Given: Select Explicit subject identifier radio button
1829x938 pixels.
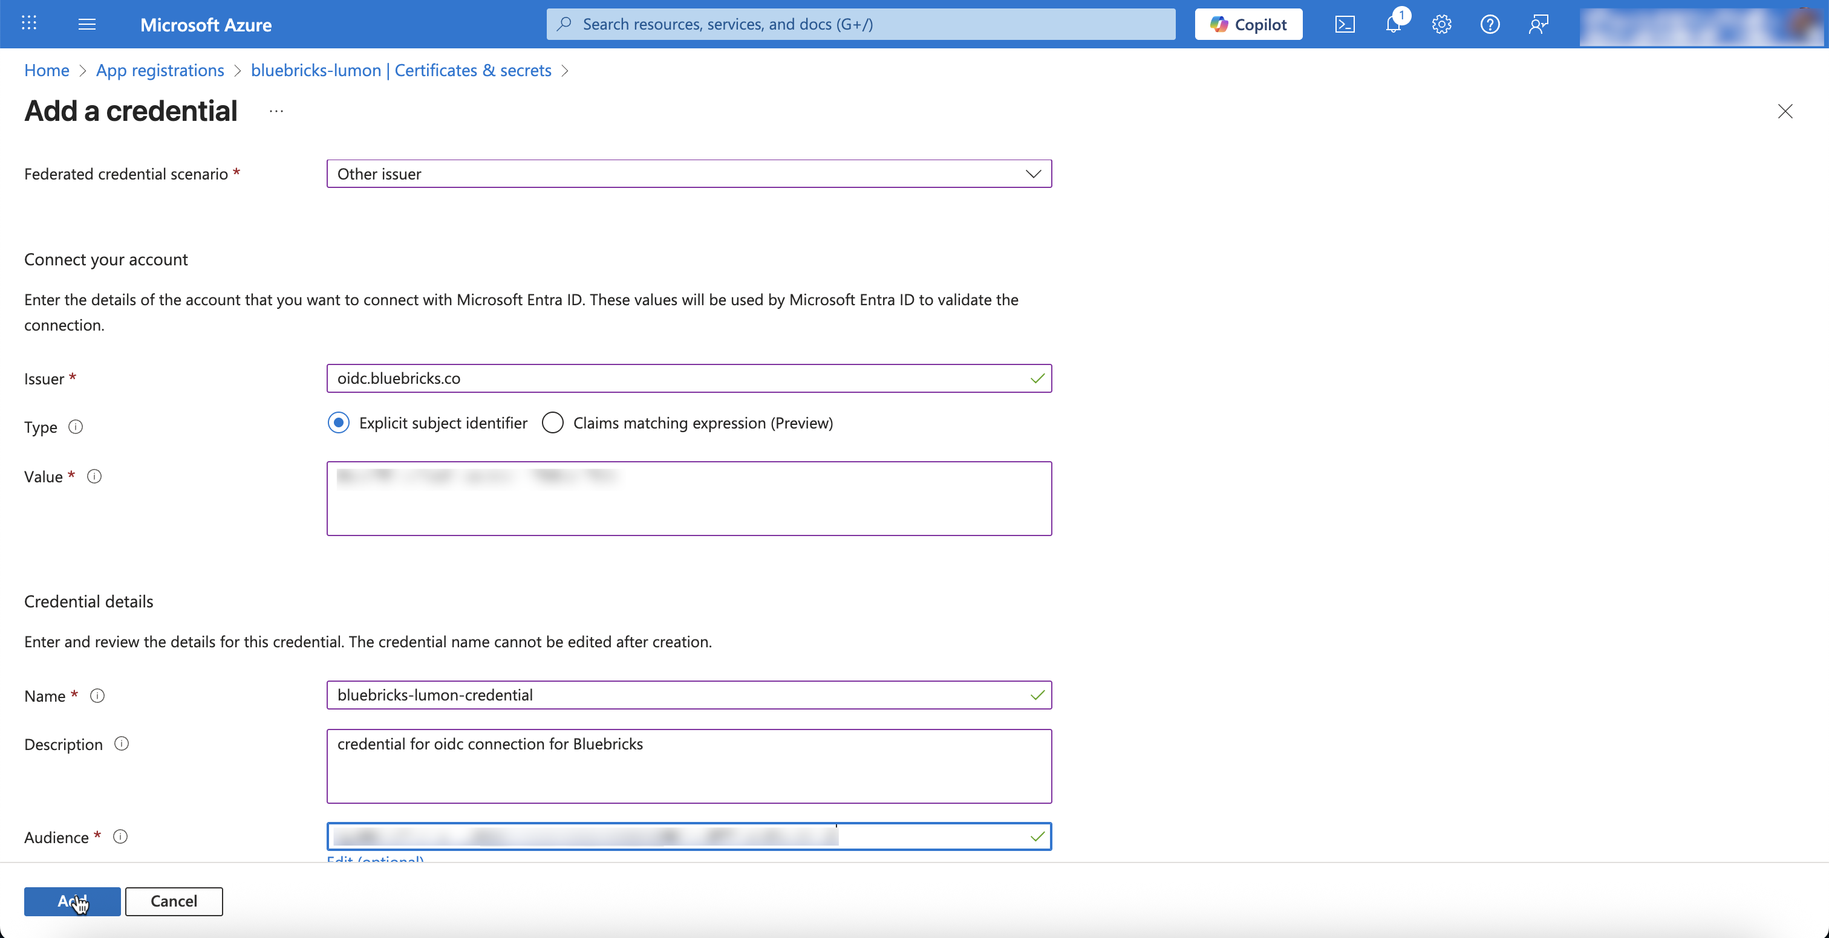Looking at the screenshot, I should point(339,423).
